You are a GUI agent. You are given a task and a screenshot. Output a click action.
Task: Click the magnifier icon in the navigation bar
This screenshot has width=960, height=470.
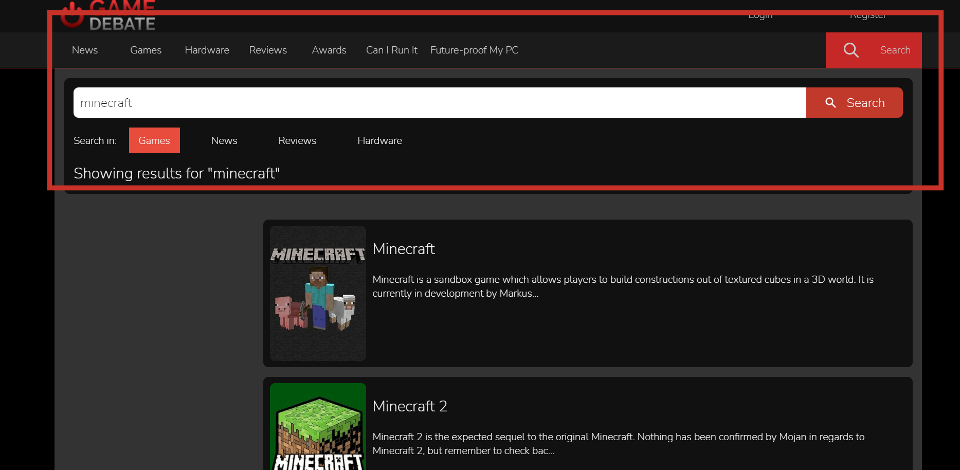[x=851, y=50]
